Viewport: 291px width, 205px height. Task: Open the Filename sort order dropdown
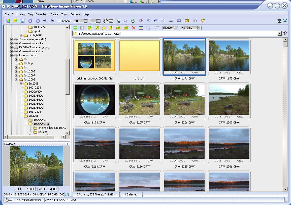pyautogui.click(x=199, y=28)
